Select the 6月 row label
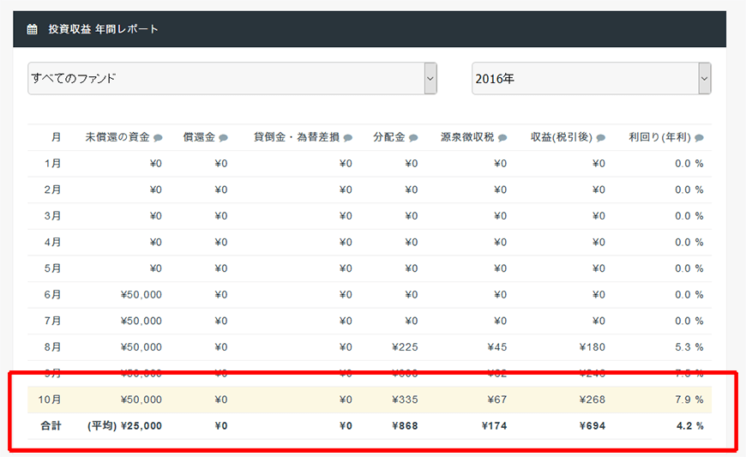 53,295
